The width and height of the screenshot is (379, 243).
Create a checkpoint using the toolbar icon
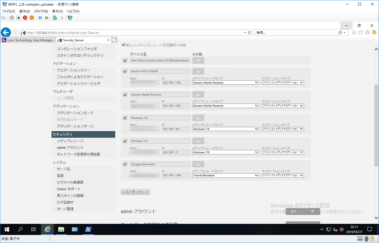tap(55, 18)
